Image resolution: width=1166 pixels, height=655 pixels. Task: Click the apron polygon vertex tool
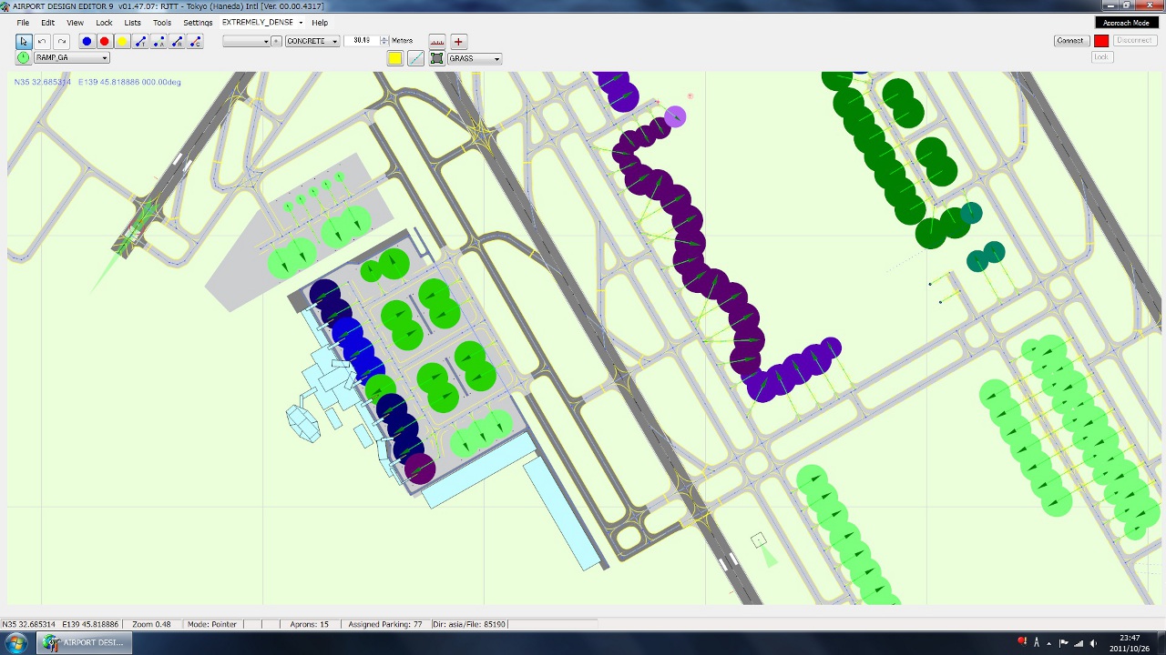coord(437,58)
